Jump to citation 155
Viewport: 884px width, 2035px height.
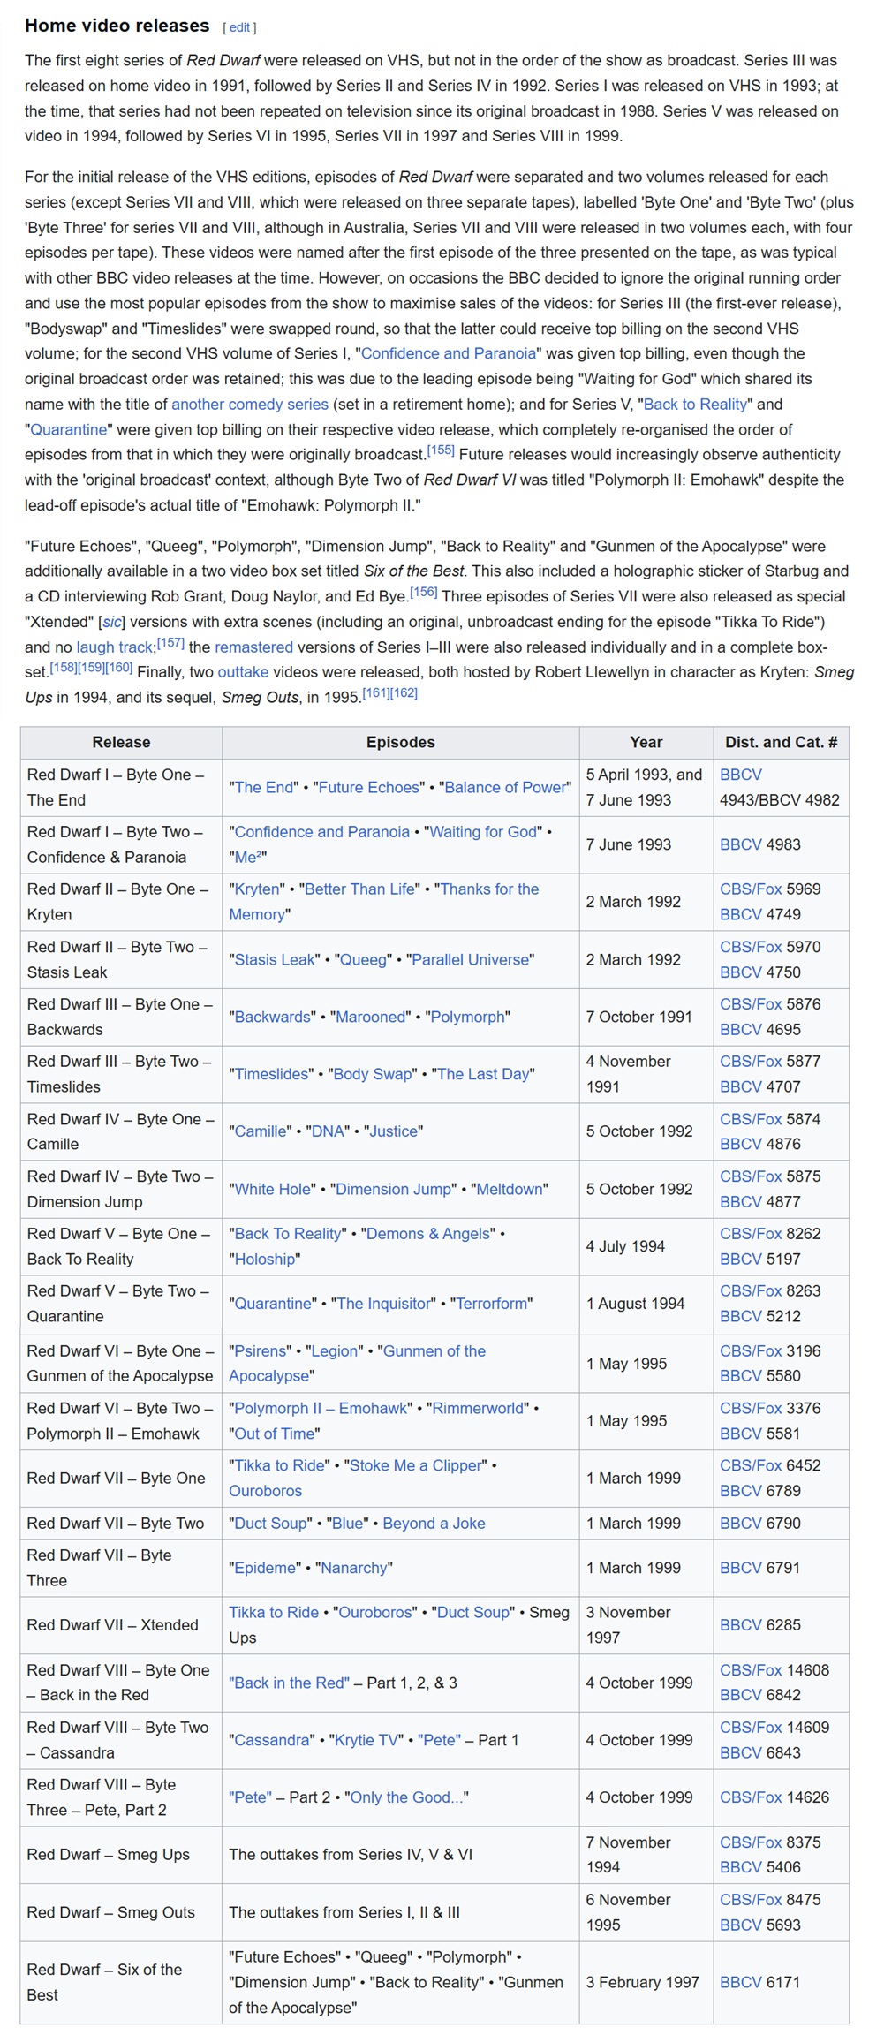point(441,450)
